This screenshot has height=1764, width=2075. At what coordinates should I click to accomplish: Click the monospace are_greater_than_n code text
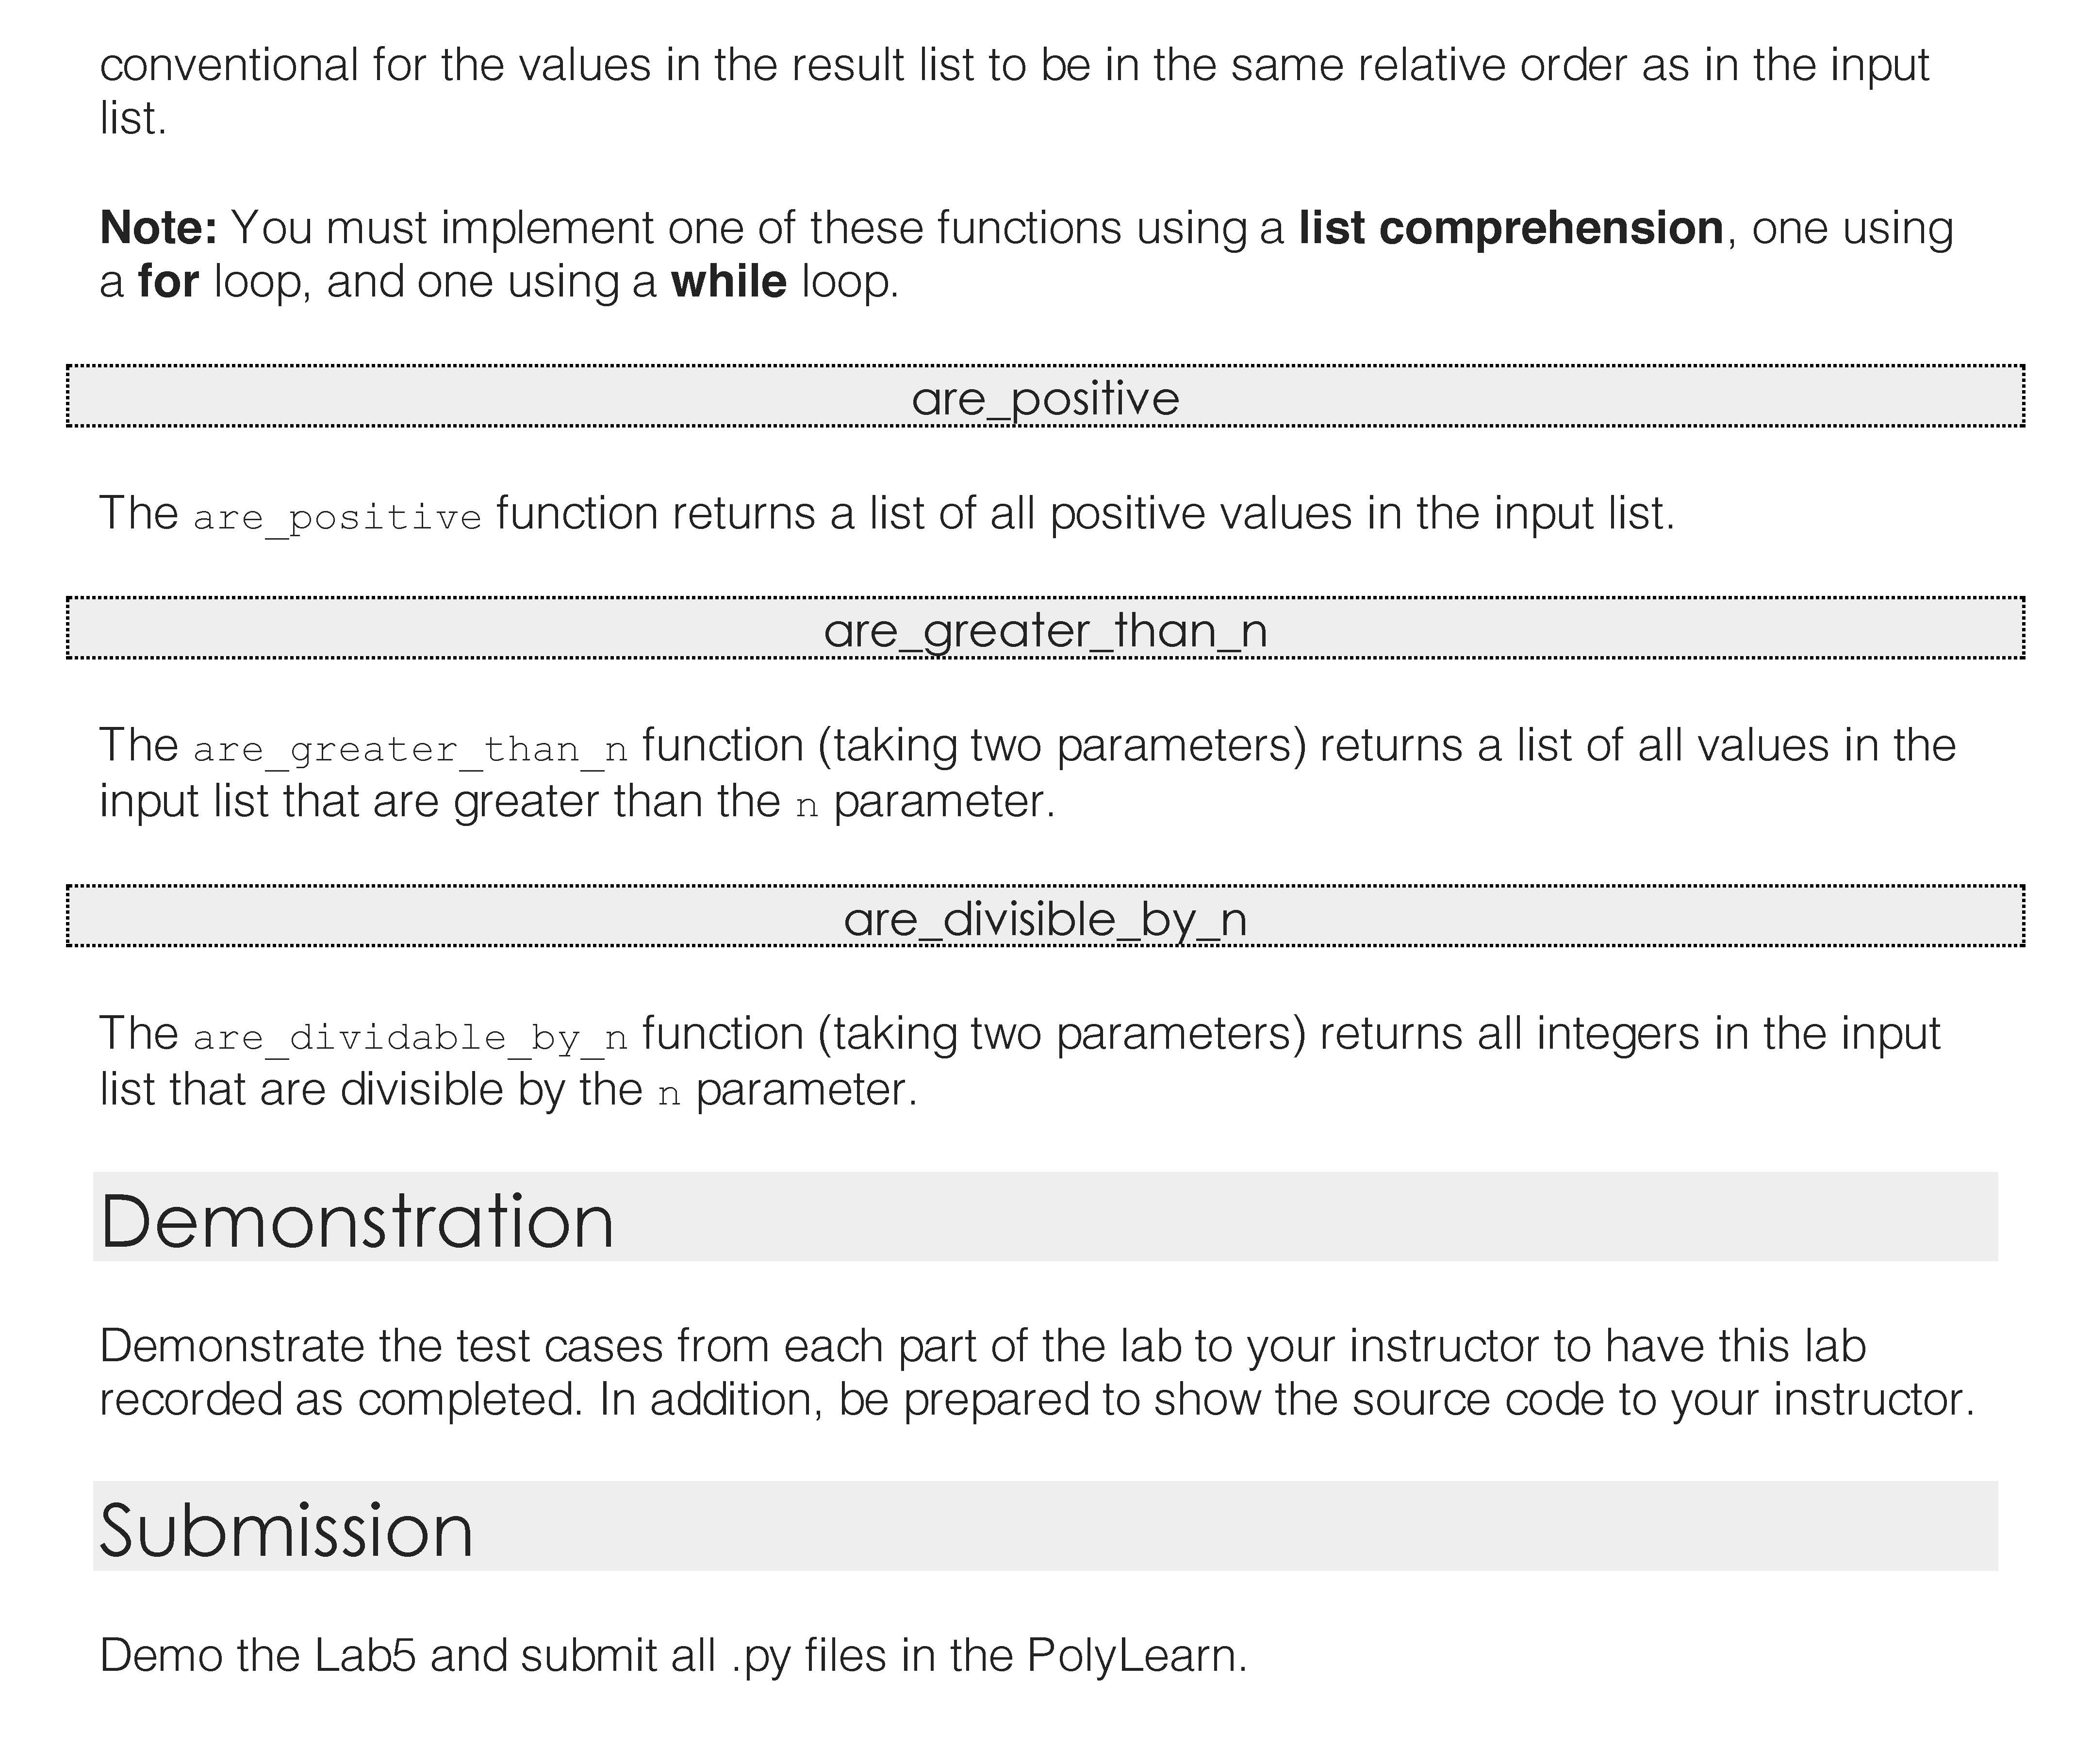[x=410, y=749]
